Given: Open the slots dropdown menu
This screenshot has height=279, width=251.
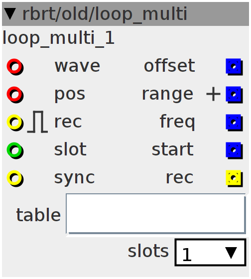Looking at the screenshot, I should click(x=211, y=252).
